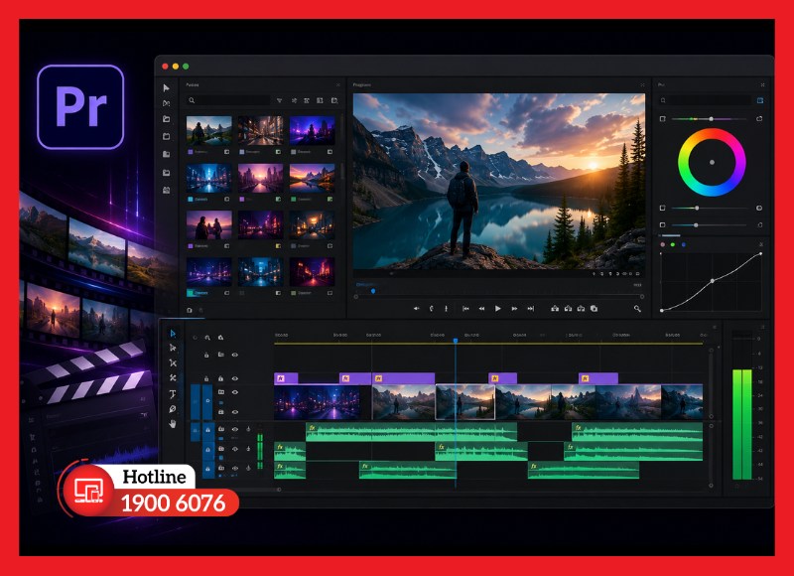Click the project panel vertical scrollbar
Viewport: 794px width, 576px height.
(x=341, y=170)
